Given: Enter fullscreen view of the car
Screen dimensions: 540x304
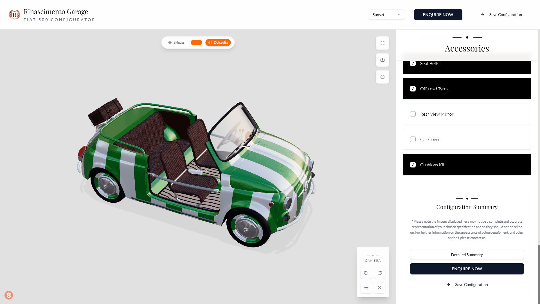Looking at the screenshot, I should [x=382, y=43].
